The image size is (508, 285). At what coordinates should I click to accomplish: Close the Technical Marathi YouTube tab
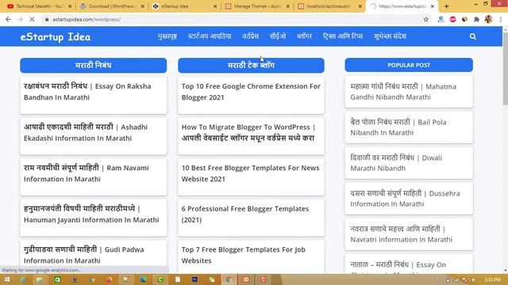(70, 6)
